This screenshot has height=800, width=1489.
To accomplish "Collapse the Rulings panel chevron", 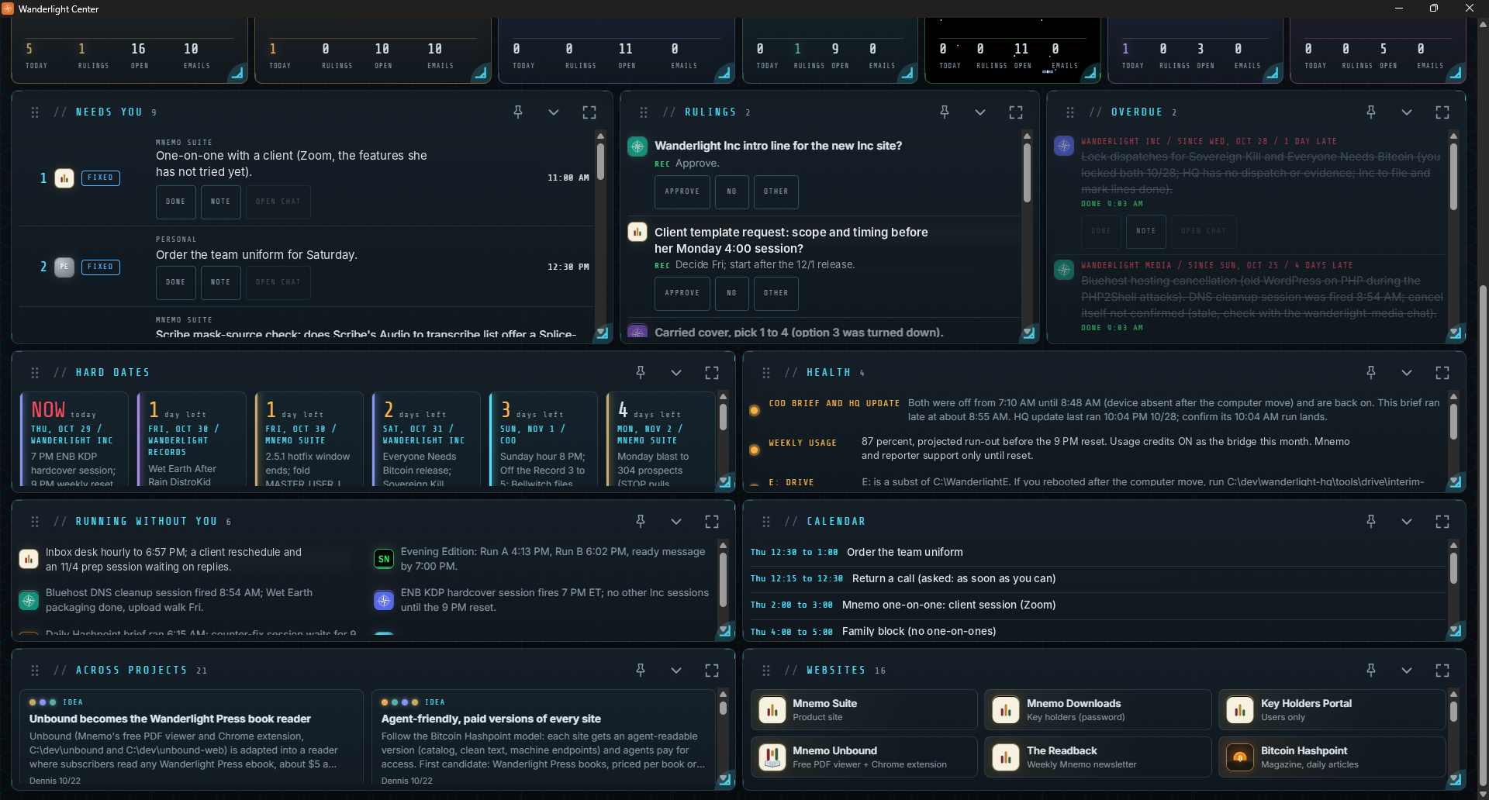I will [980, 112].
